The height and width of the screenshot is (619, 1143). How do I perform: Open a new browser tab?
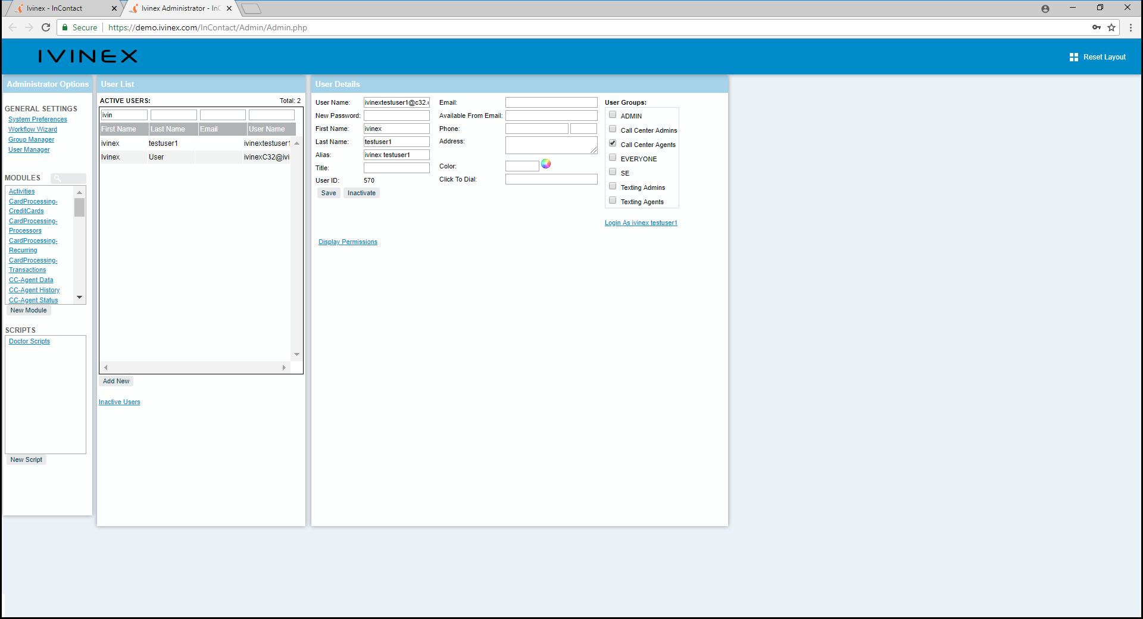click(x=251, y=8)
